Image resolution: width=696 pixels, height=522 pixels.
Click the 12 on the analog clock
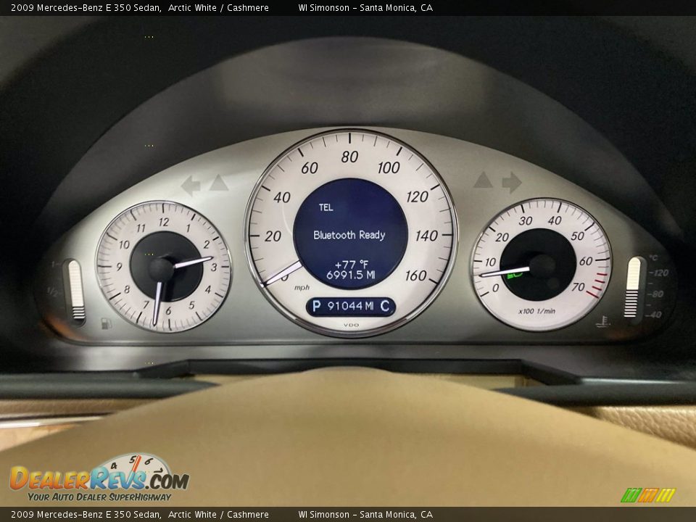[x=164, y=222]
